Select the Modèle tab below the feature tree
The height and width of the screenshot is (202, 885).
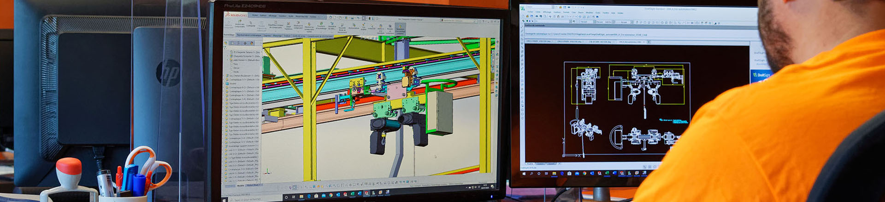241,186
